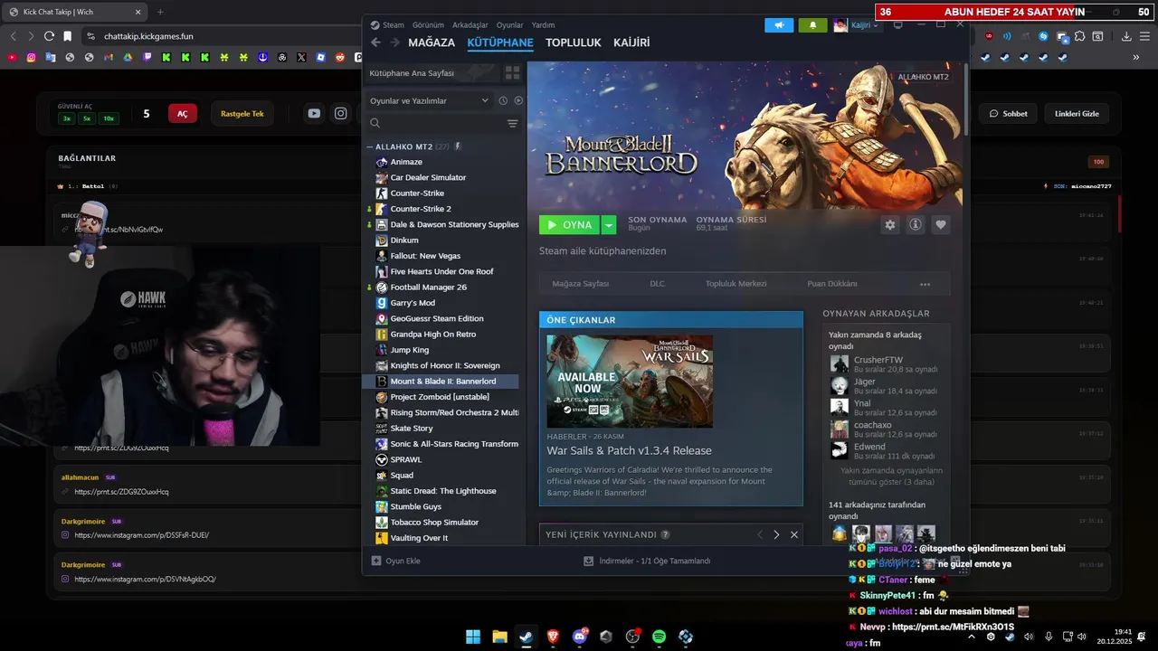Click Linkleri Gizle button
1158x651 pixels.
tap(1077, 114)
